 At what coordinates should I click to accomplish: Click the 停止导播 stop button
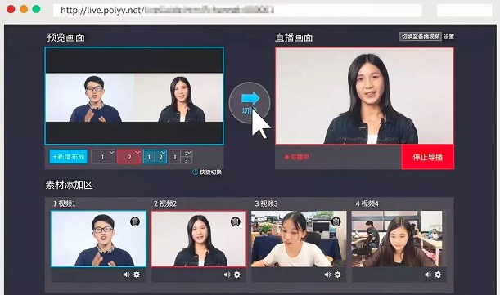[x=428, y=157]
